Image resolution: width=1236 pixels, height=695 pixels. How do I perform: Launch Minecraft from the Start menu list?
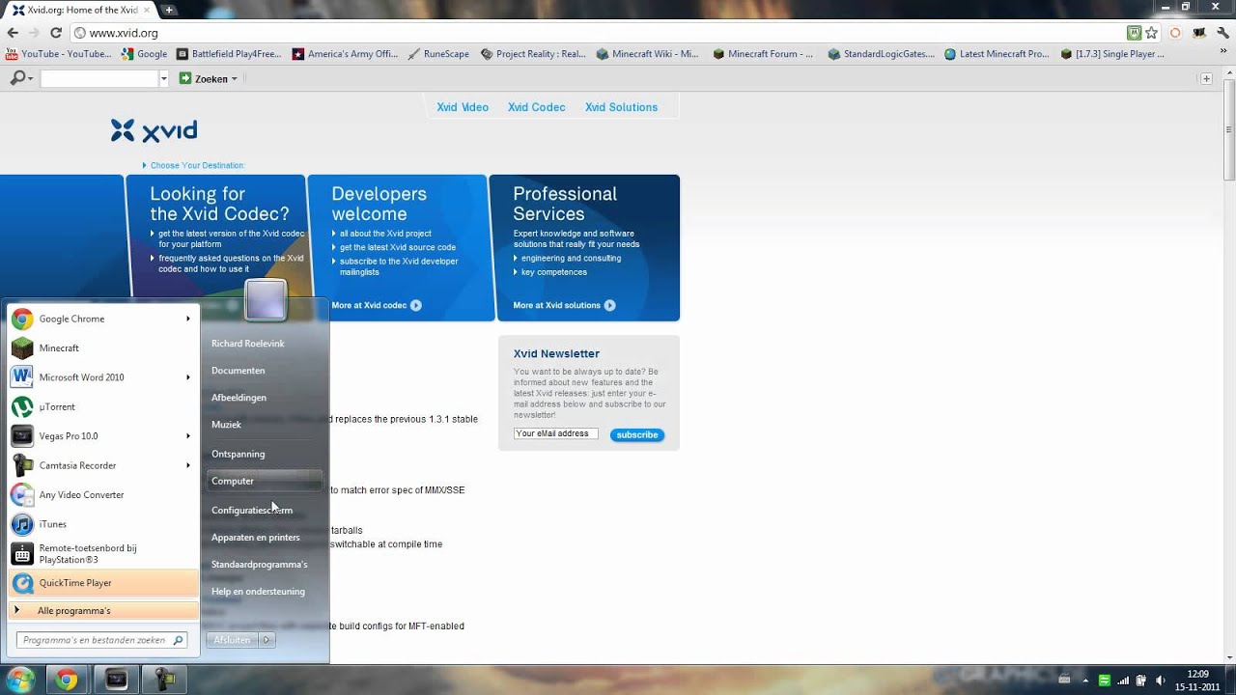[x=101, y=347]
